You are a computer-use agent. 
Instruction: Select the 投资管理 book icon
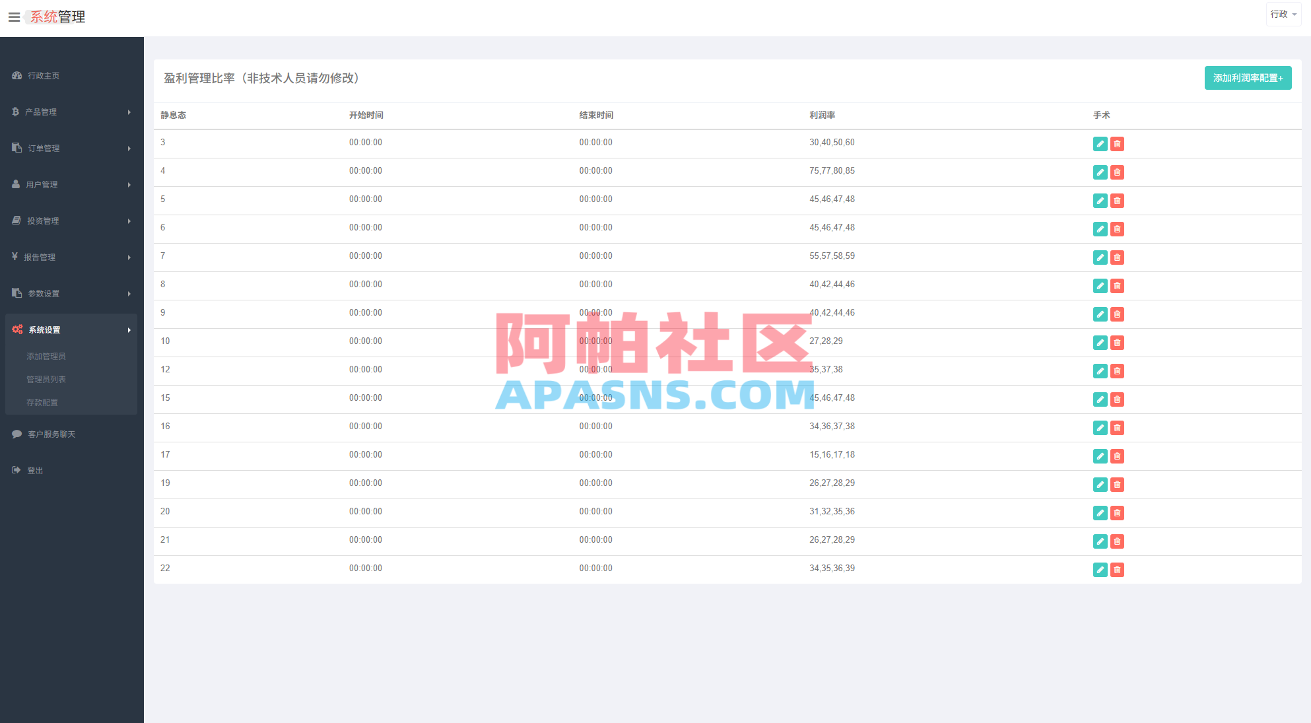(16, 221)
